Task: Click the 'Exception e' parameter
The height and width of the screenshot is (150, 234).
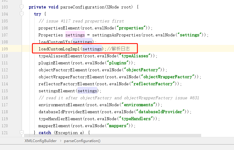Action: coord(69,133)
